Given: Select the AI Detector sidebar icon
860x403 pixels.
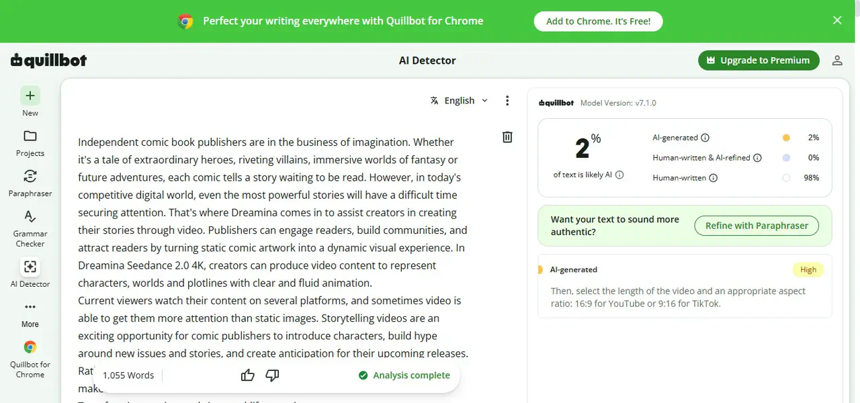Looking at the screenshot, I should pyautogui.click(x=30, y=267).
